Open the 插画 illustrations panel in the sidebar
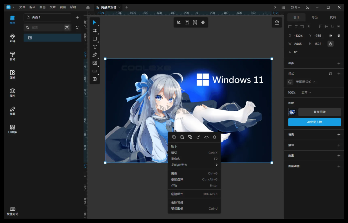 [12, 111]
